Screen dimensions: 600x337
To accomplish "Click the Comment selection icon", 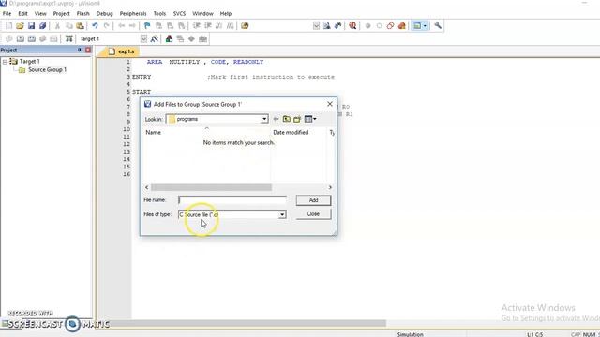I will (218, 26).
